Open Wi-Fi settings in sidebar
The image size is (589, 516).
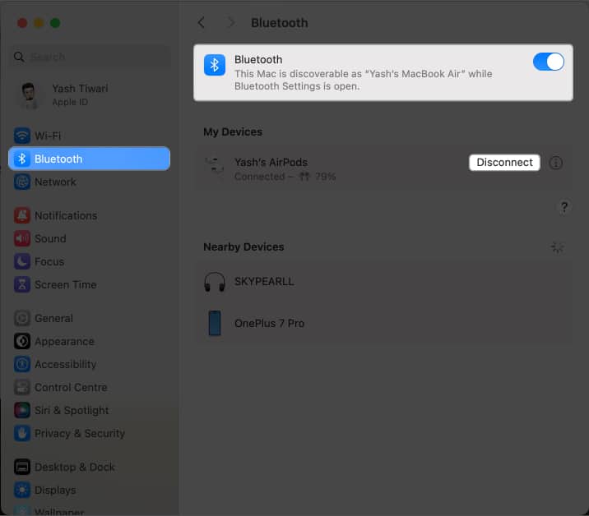[90, 136]
